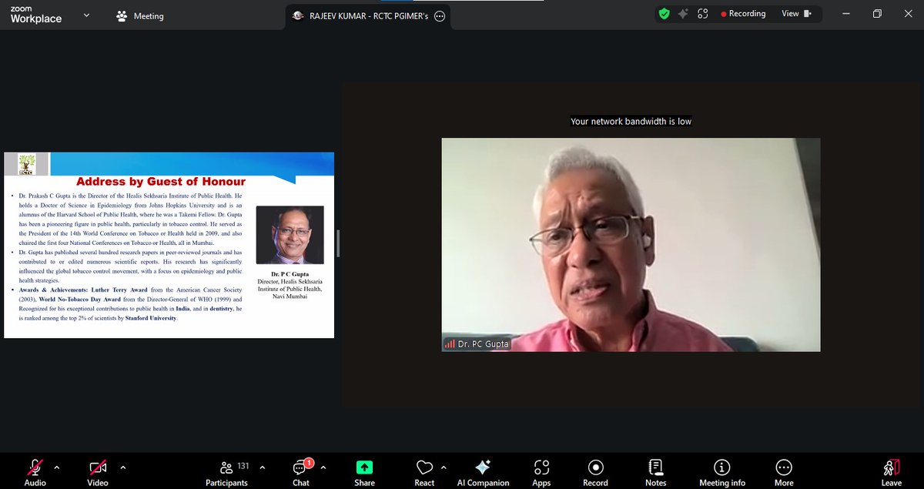924x489 pixels.
Task: Click the shared slide presentation
Action: (x=169, y=245)
